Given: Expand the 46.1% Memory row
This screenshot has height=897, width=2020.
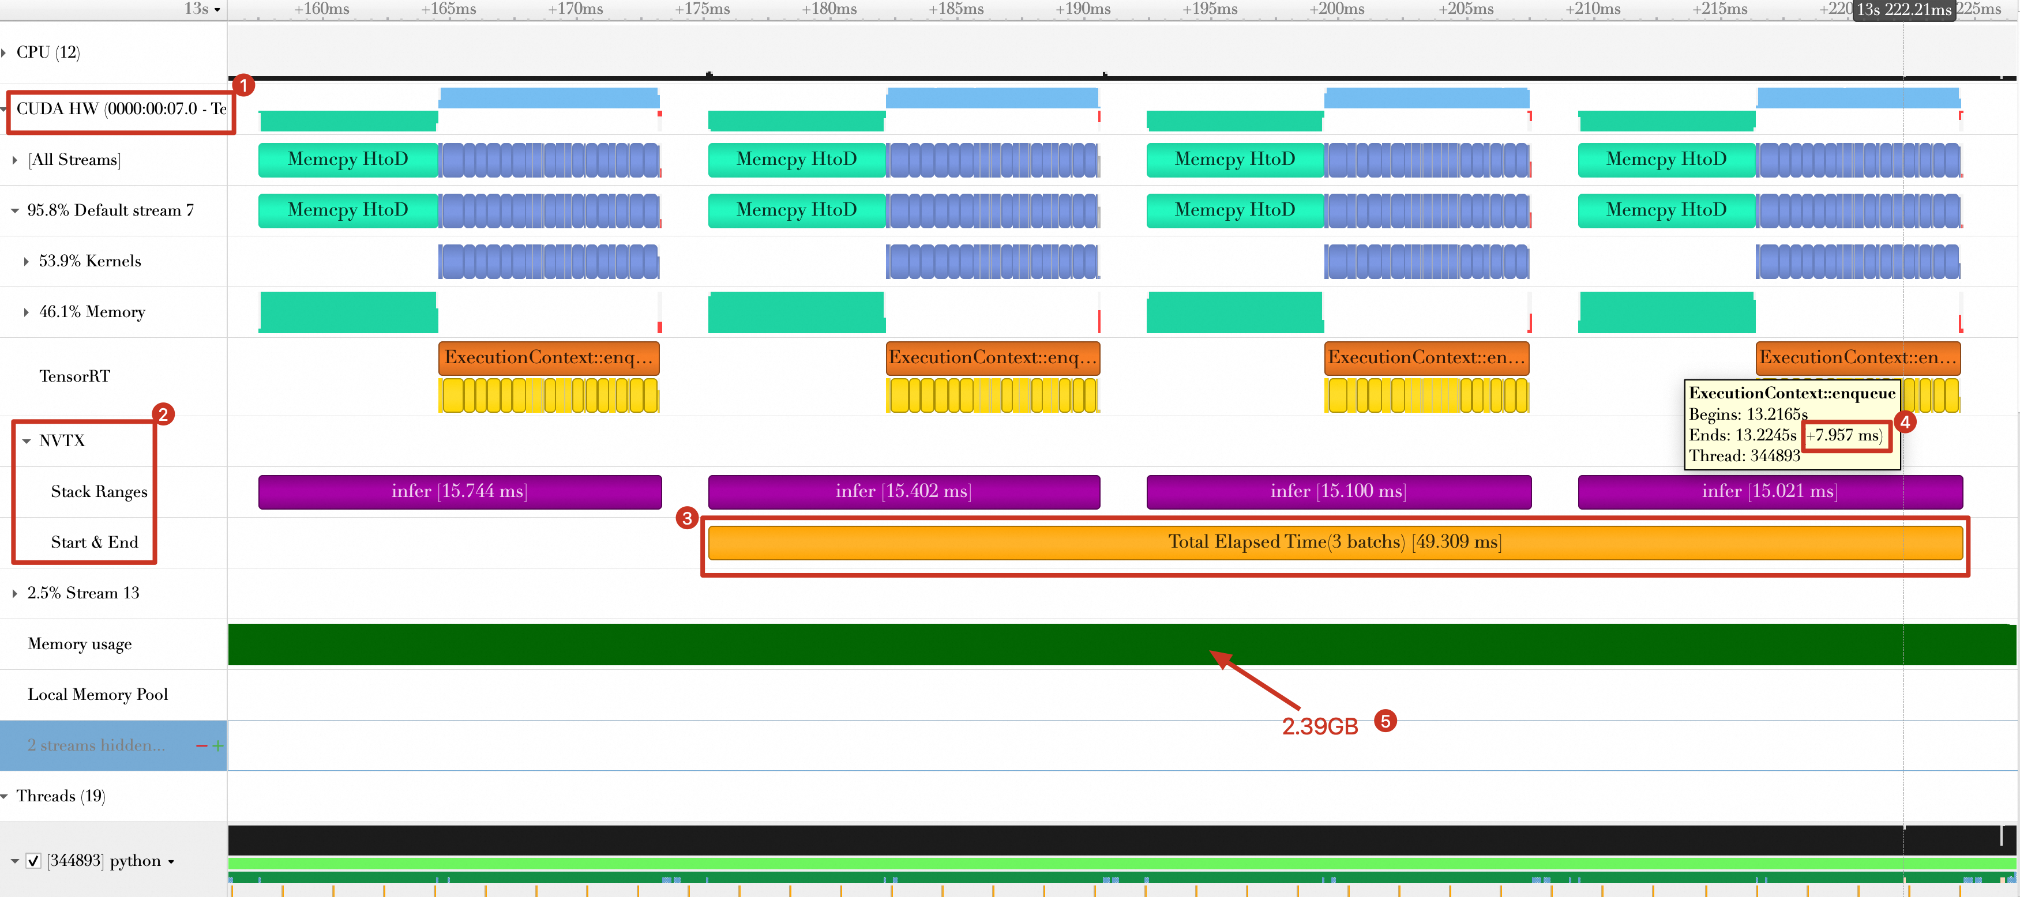Looking at the screenshot, I should 27,312.
